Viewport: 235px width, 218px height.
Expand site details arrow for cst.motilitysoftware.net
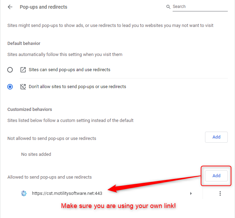pyautogui.click(x=191, y=193)
